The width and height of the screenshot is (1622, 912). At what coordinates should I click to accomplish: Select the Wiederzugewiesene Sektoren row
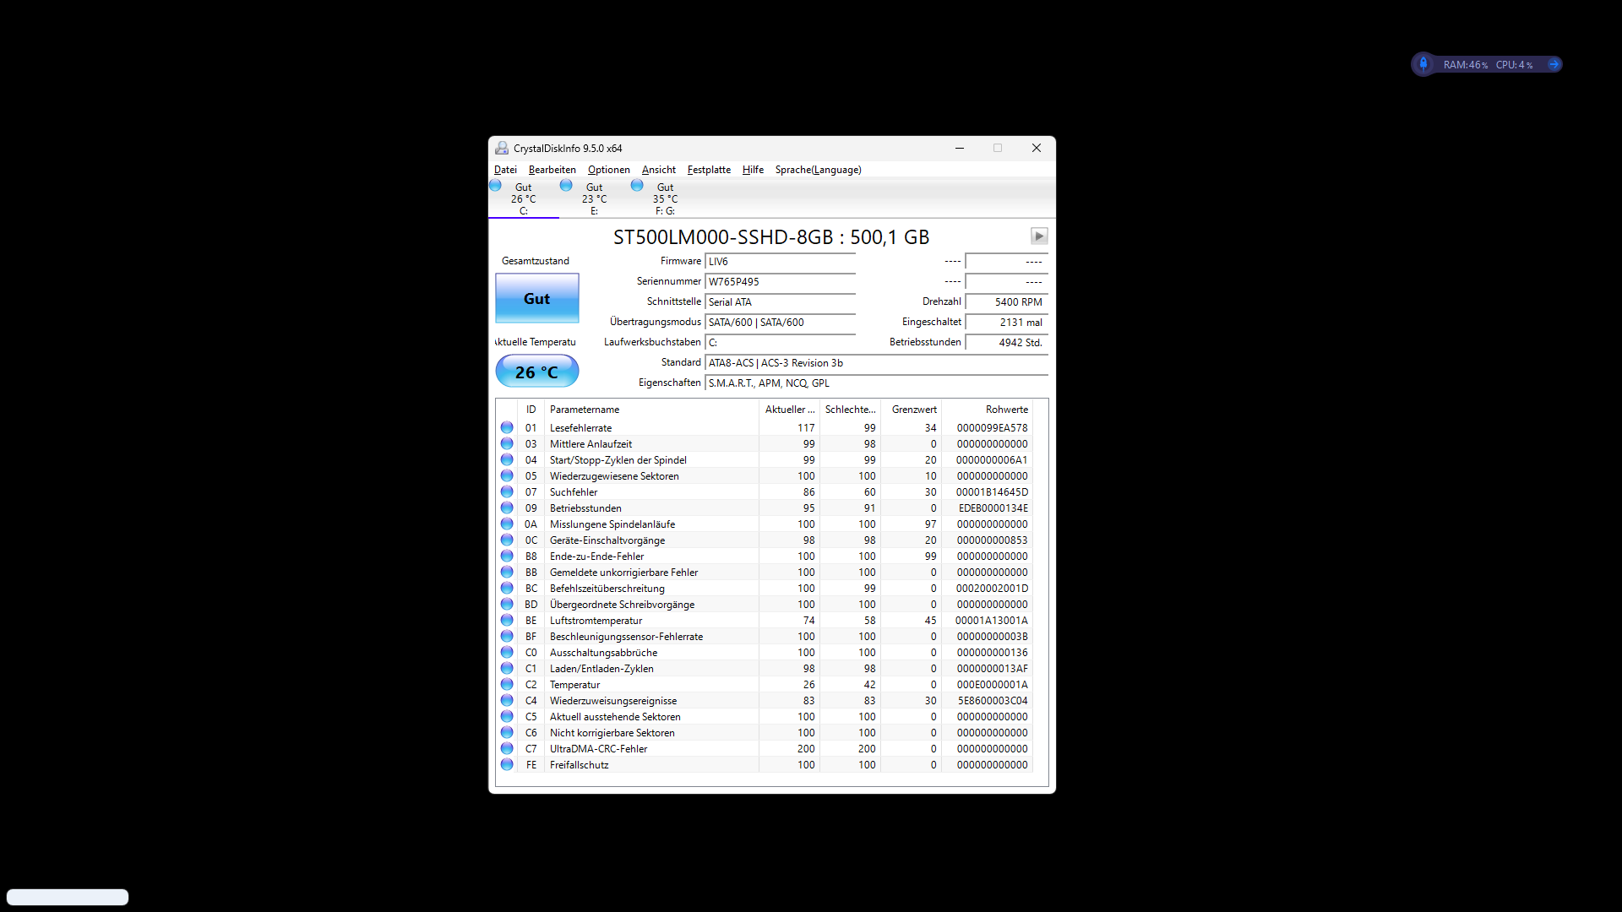click(x=614, y=476)
